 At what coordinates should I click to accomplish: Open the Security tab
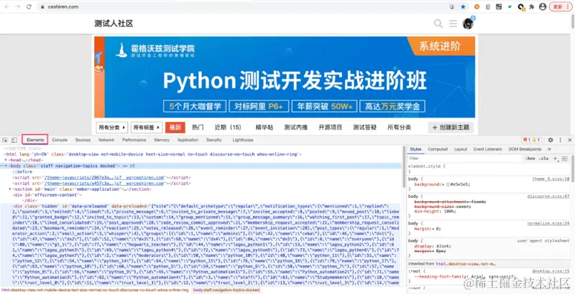(x=213, y=140)
